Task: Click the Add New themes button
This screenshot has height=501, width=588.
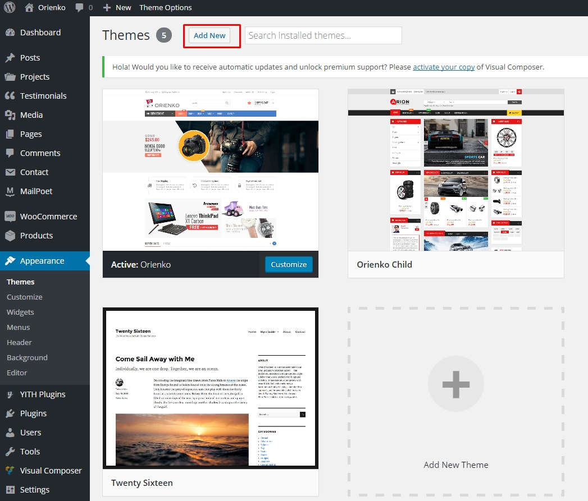Action: click(209, 35)
